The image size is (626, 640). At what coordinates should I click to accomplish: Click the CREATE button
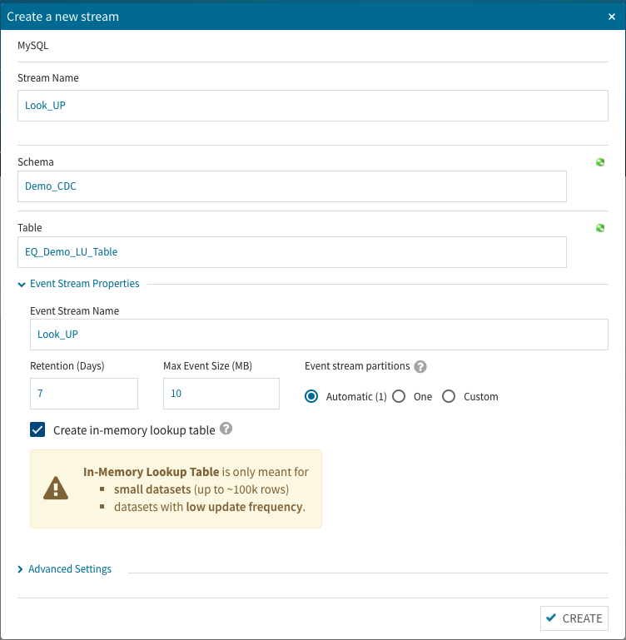(x=574, y=618)
